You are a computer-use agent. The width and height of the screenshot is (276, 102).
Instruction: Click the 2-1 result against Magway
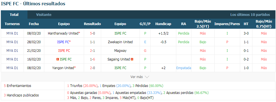point(92,51)
